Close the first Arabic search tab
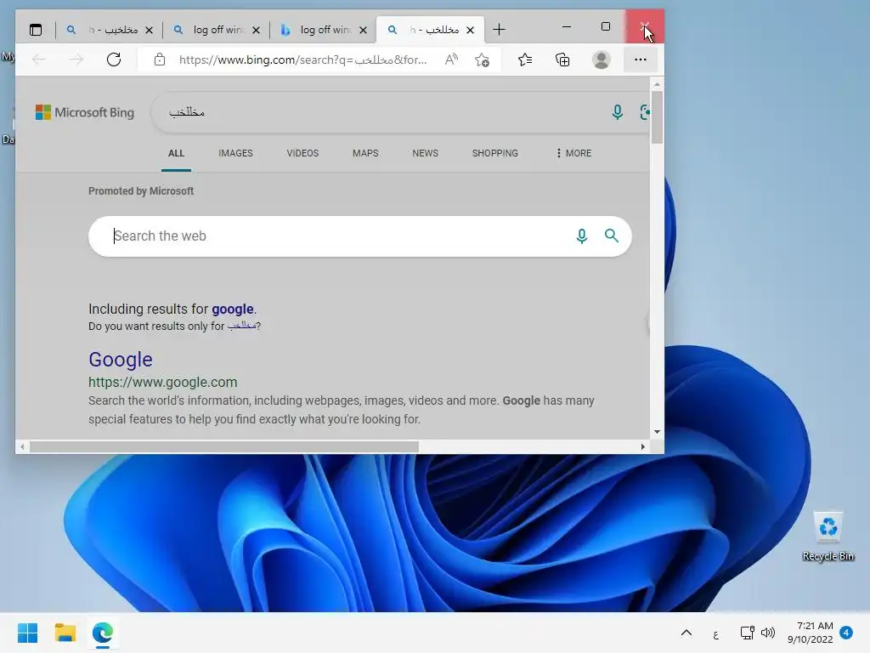Viewport: 870px width, 653px height. [149, 30]
